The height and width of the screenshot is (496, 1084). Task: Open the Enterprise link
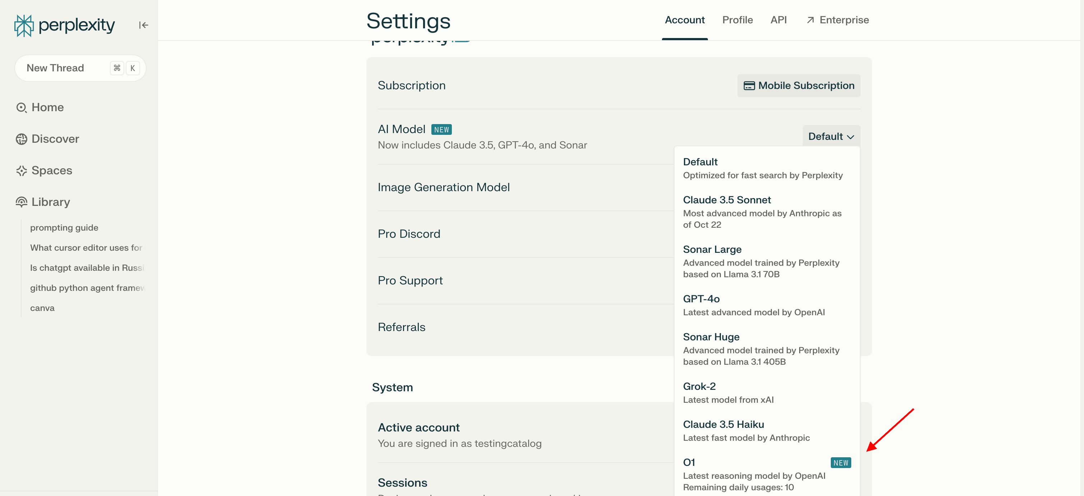coord(837,20)
